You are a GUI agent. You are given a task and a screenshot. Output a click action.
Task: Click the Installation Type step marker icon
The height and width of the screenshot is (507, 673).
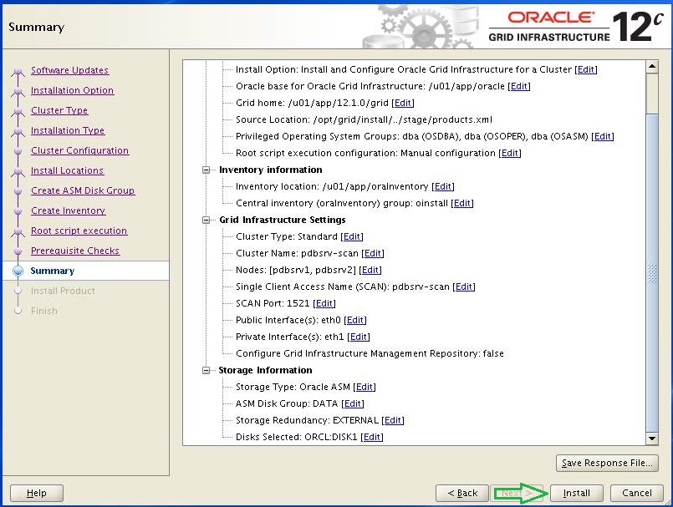(x=18, y=131)
